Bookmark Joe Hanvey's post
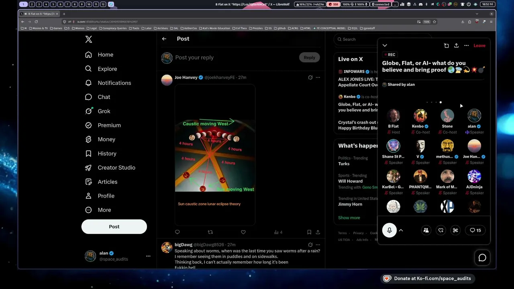 tap(309, 232)
